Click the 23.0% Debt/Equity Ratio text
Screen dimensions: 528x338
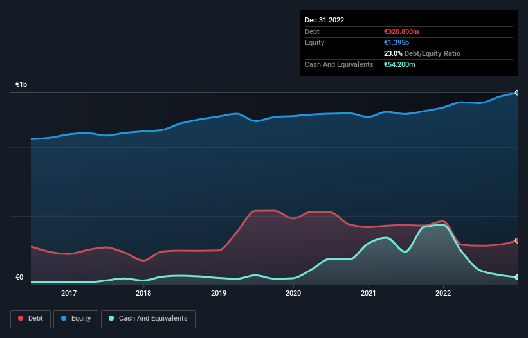click(x=423, y=53)
